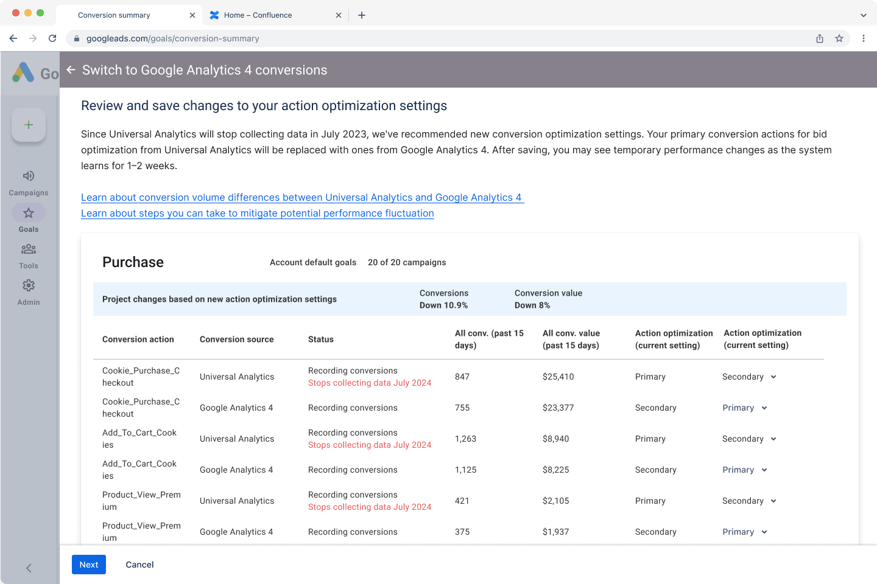Click the $8,225 conversion value cell
The width and height of the screenshot is (877, 584).
[556, 470]
